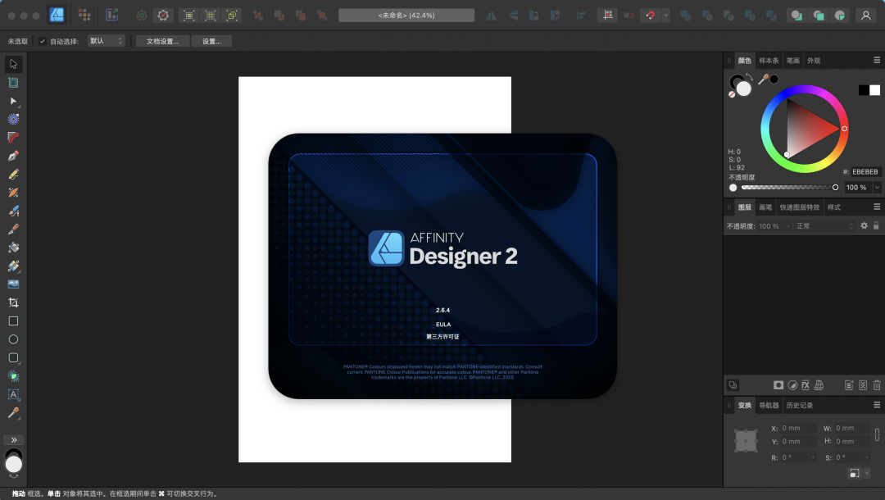
Task: Choose the Rectangle shape tool
Action: click(x=13, y=321)
